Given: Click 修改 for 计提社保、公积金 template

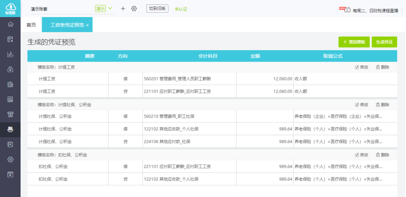Looking at the screenshot, I should click(x=361, y=104).
